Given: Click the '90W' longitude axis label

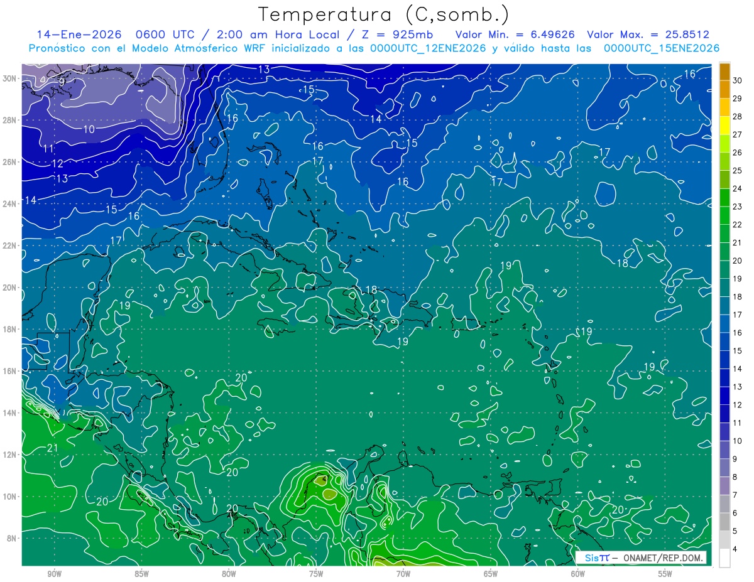Looking at the screenshot, I should pos(54,573).
